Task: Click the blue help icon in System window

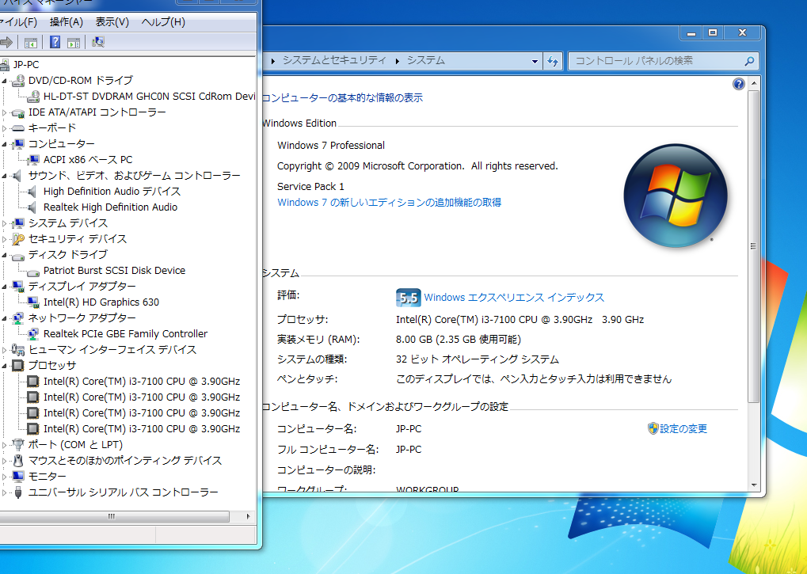Action: click(739, 84)
